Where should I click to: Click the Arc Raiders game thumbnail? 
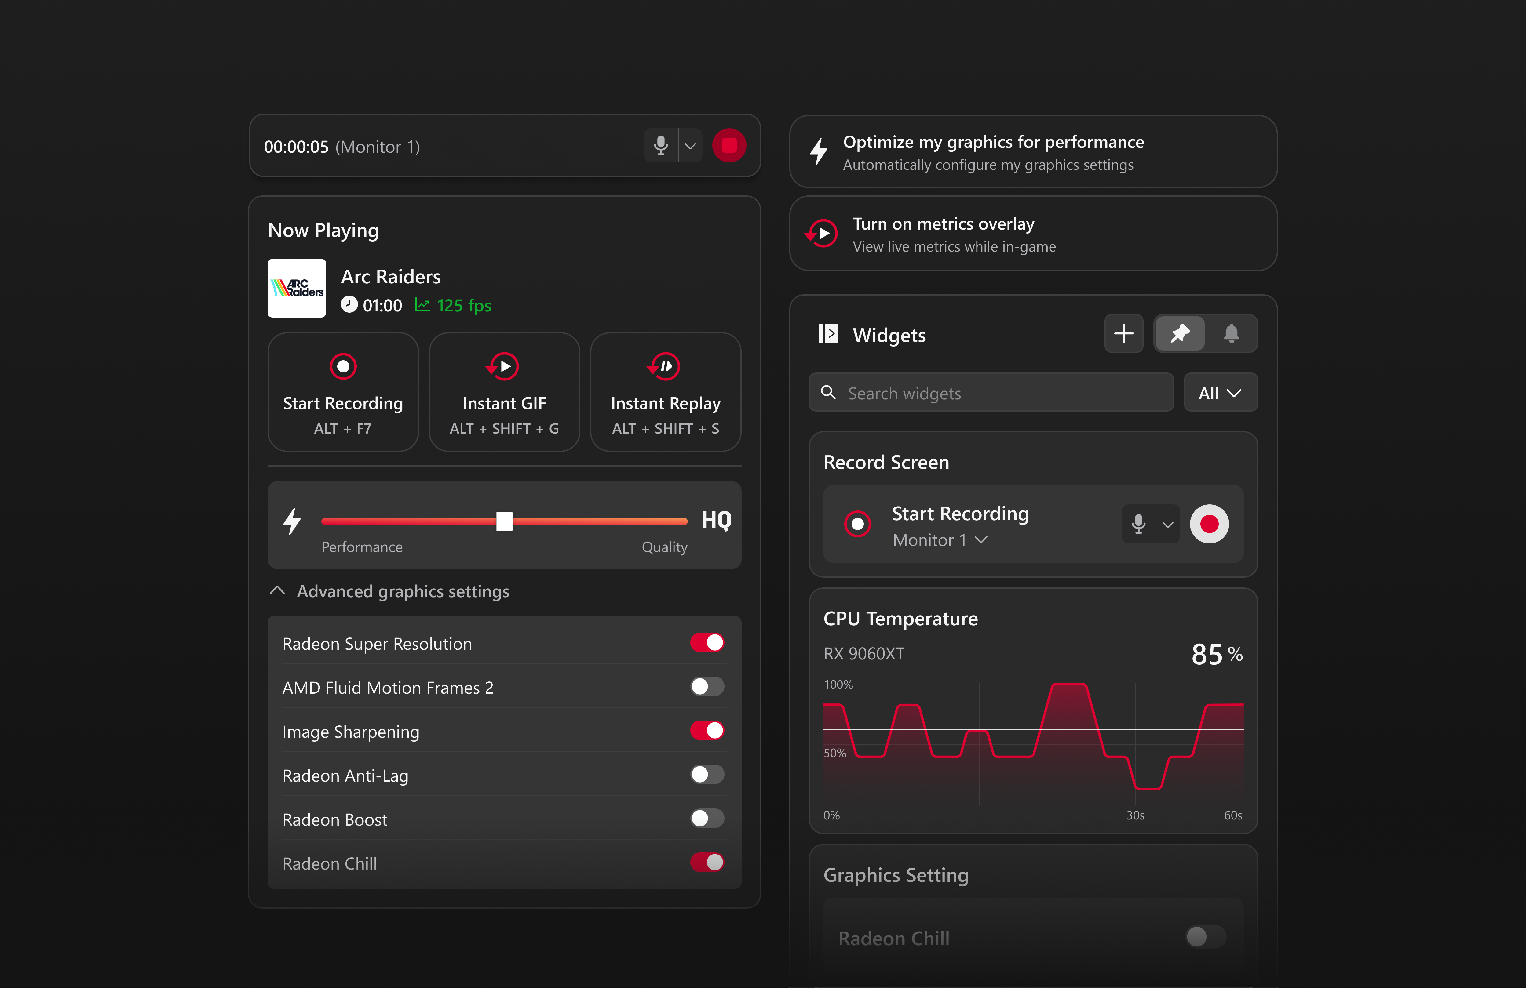(x=297, y=288)
